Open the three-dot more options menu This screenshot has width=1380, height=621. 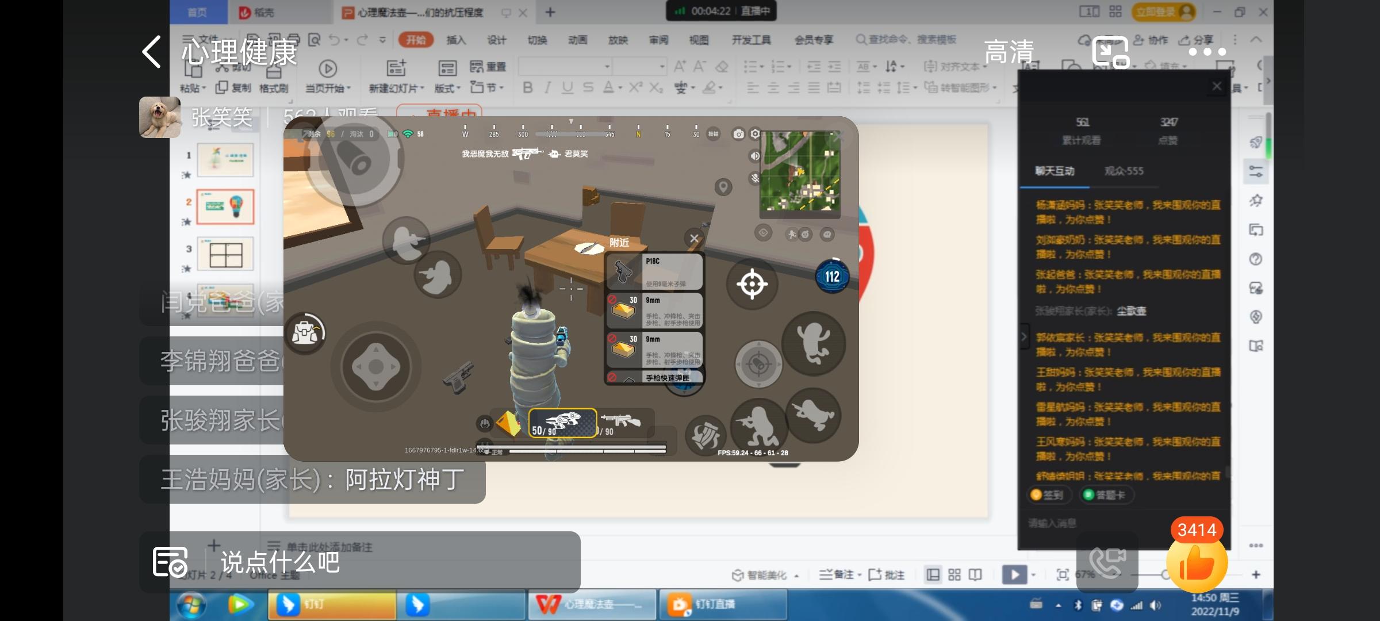pos(1207,52)
